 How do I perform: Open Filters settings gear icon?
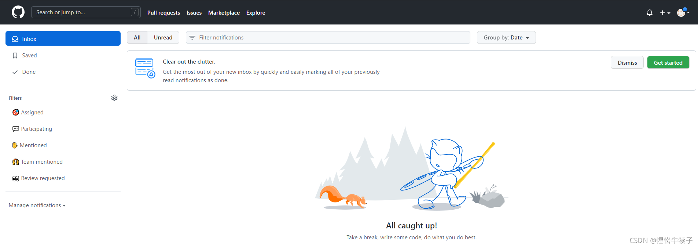point(114,98)
